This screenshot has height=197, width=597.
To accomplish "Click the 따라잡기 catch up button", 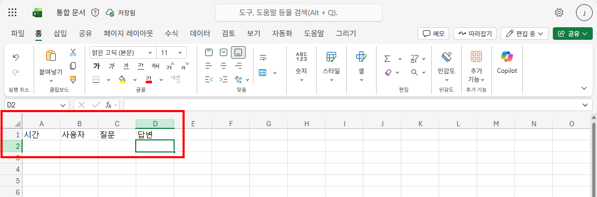I will pyautogui.click(x=475, y=34).
